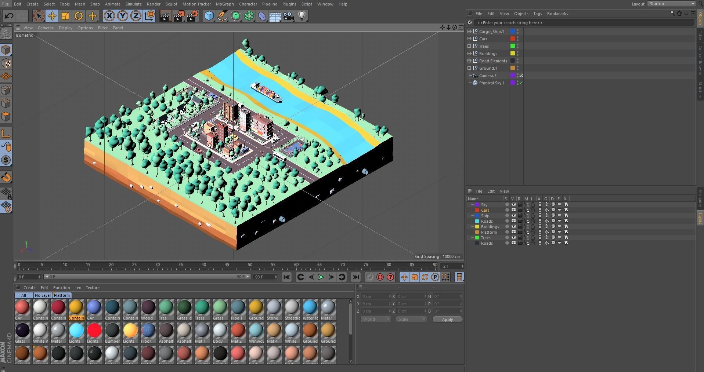Click the Cargo_Ship.1 blue layer color swatch
Image resolution: width=704 pixels, height=372 pixels.
coord(513,32)
